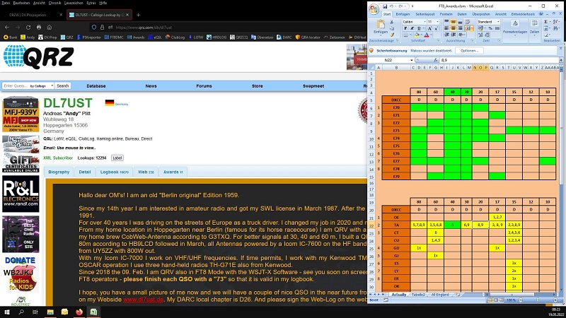566x318 pixels.
Task: Click the large Einfügen paste icon in Excel
Action: 381,25
